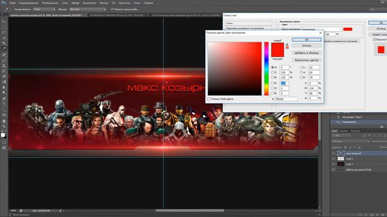Select the Brush tool

[4, 60]
